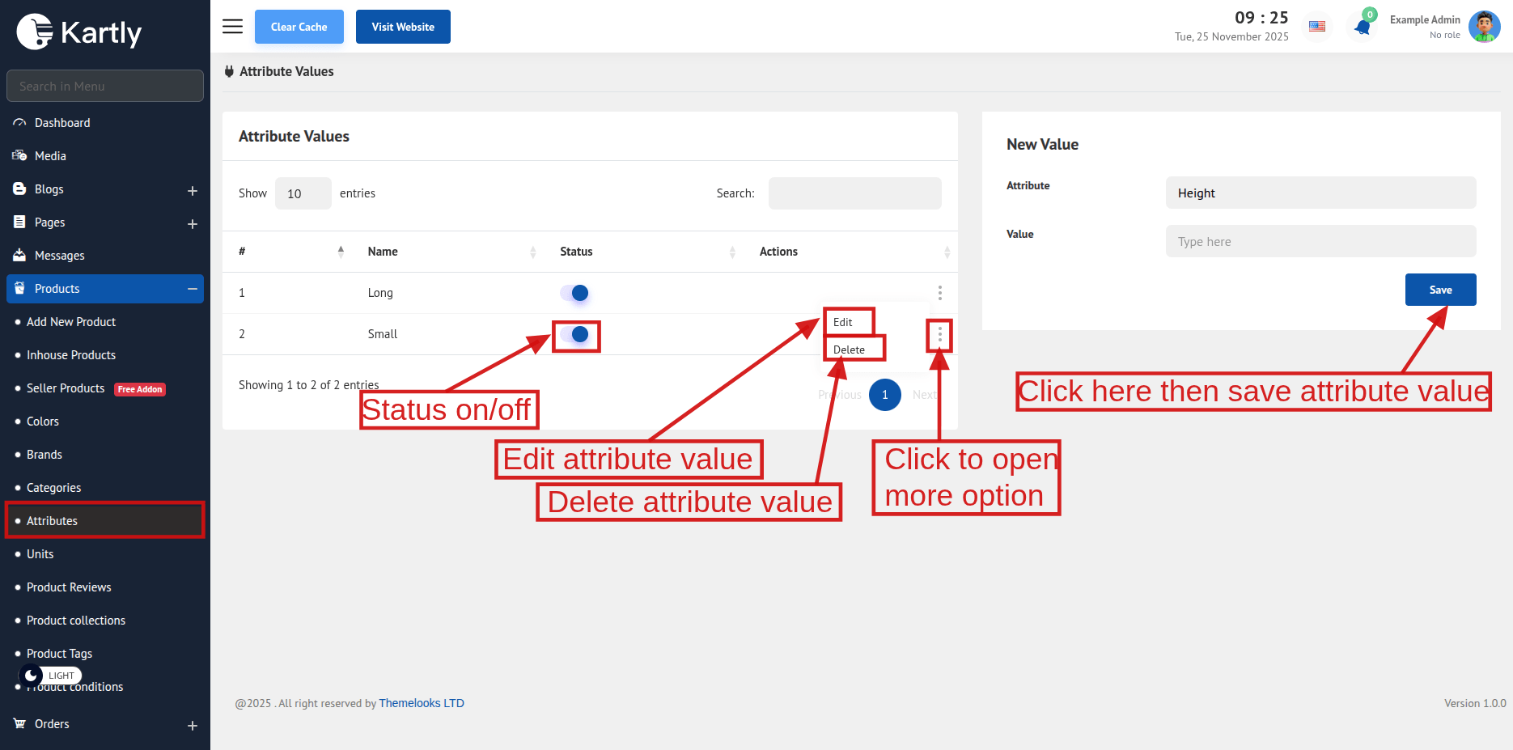Expand the Pages submenu plus icon
Image resolution: width=1513 pixels, height=750 pixels.
pos(192,223)
